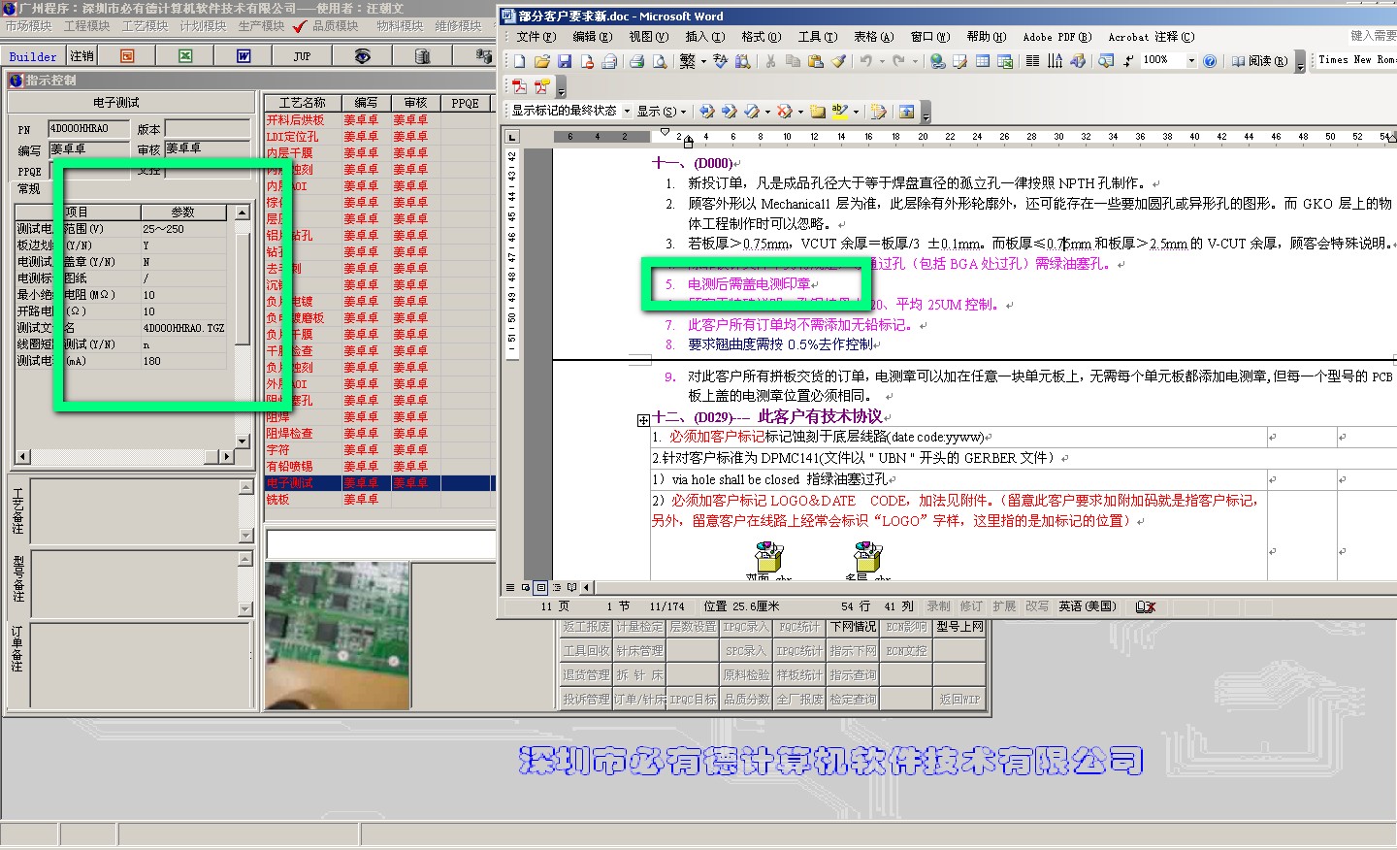Open the 100% zoom dropdown in Word
The image size is (1397, 850).
coord(1191,61)
